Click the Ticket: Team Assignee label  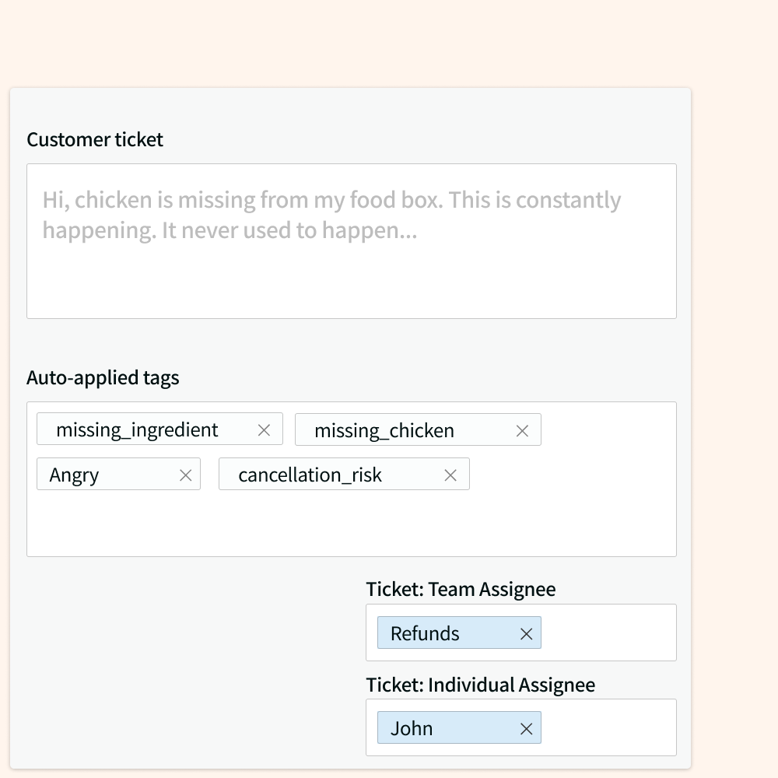[461, 589]
